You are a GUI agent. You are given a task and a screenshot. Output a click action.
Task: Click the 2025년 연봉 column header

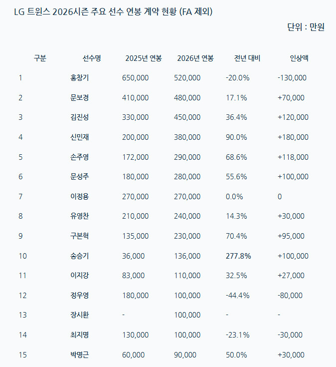click(x=144, y=58)
